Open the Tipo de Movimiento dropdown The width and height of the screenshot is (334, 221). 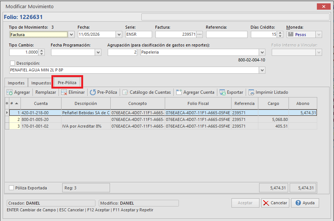tap(71, 35)
